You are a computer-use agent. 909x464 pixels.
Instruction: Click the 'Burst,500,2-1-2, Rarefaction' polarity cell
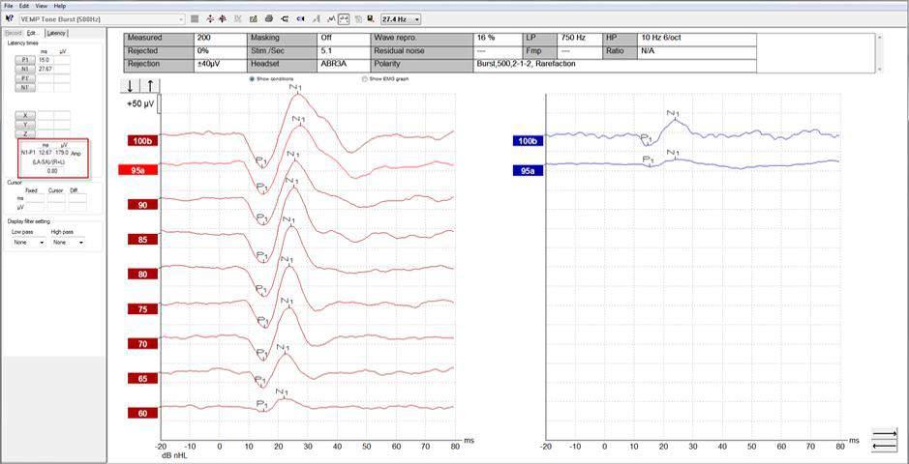click(x=615, y=64)
